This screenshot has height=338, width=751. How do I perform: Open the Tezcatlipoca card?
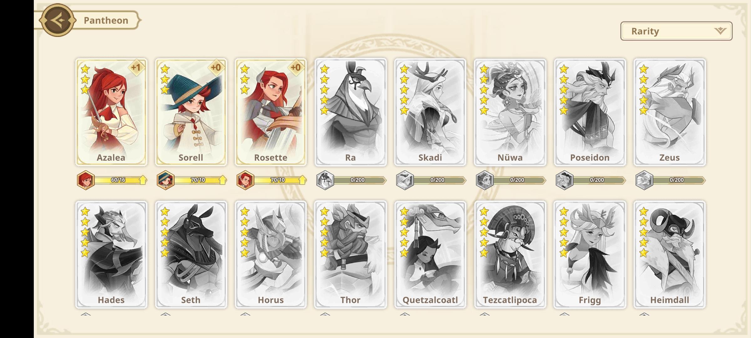510,254
